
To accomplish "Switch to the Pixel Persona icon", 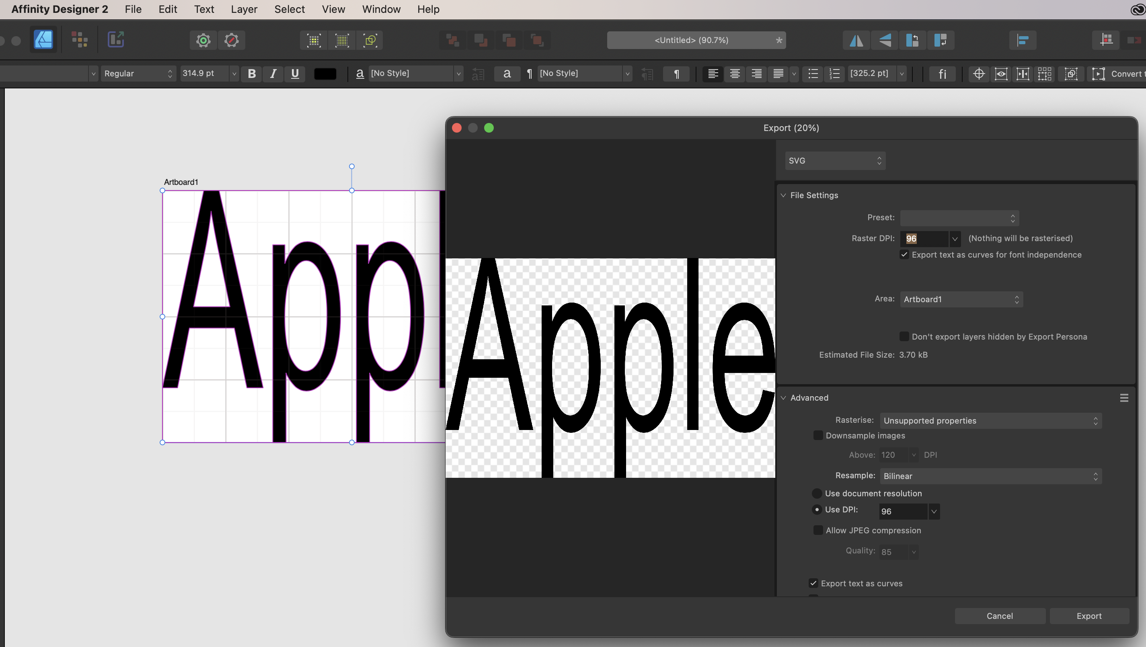I will [x=80, y=40].
